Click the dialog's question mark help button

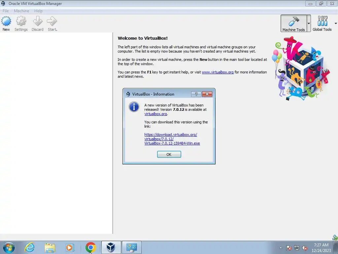[196, 94]
